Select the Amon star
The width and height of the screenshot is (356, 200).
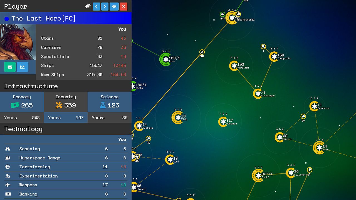click(x=319, y=147)
